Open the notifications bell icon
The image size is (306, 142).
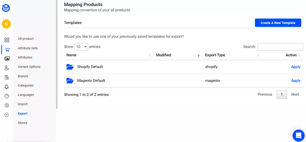7,87
